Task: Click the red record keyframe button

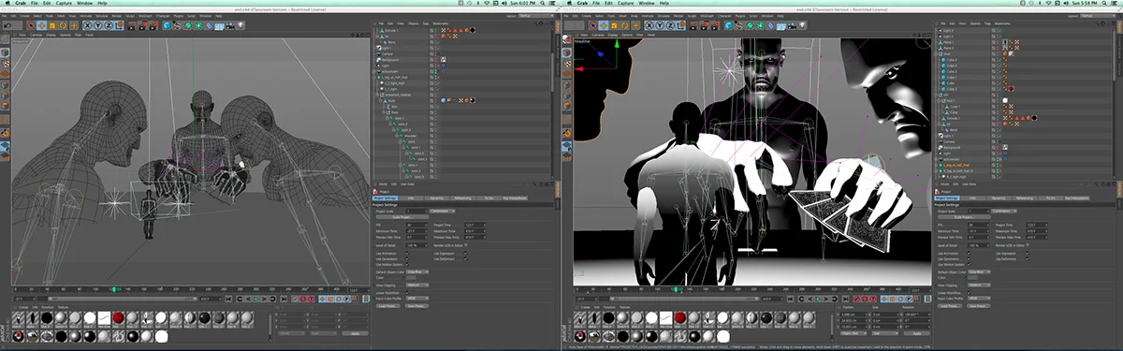Action: click(302, 299)
